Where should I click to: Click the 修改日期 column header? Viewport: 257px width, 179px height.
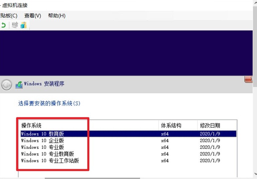pyautogui.click(x=217, y=125)
